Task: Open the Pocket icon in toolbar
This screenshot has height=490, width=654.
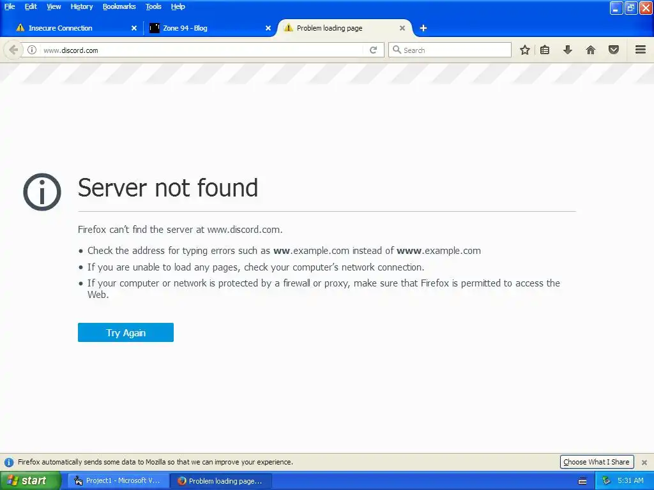Action: [614, 50]
